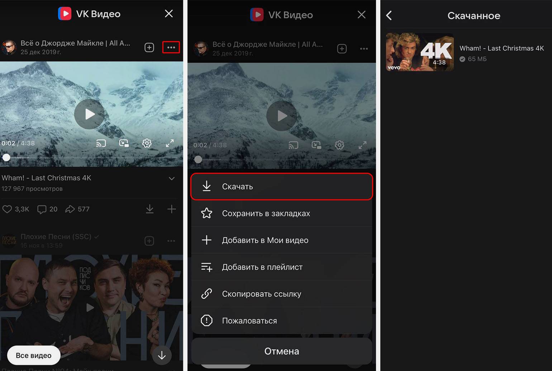Image resolution: width=552 pixels, height=371 pixels.
Task: Open picture-in-picture mode in left player
Action: [x=124, y=143]
